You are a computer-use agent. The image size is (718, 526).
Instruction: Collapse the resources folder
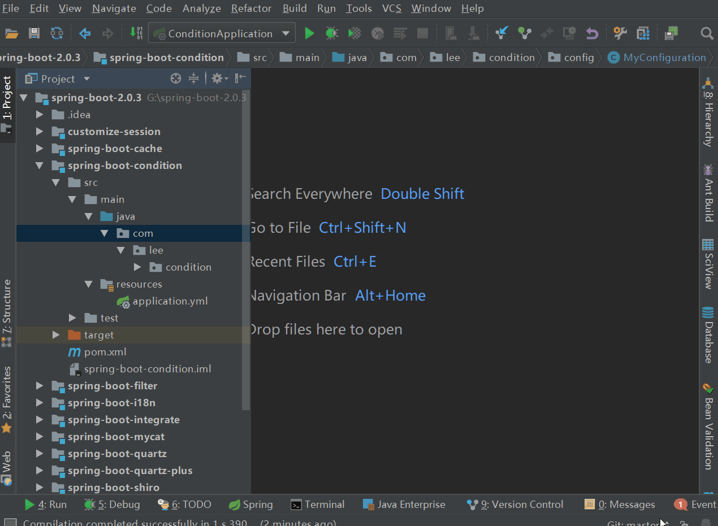click(88, 284)
